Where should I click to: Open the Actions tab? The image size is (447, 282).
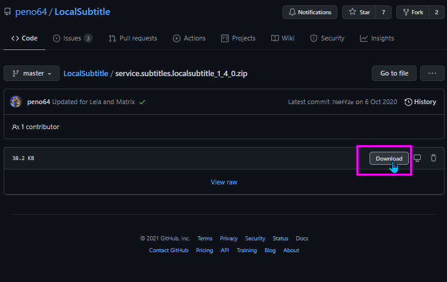point(190,38)
